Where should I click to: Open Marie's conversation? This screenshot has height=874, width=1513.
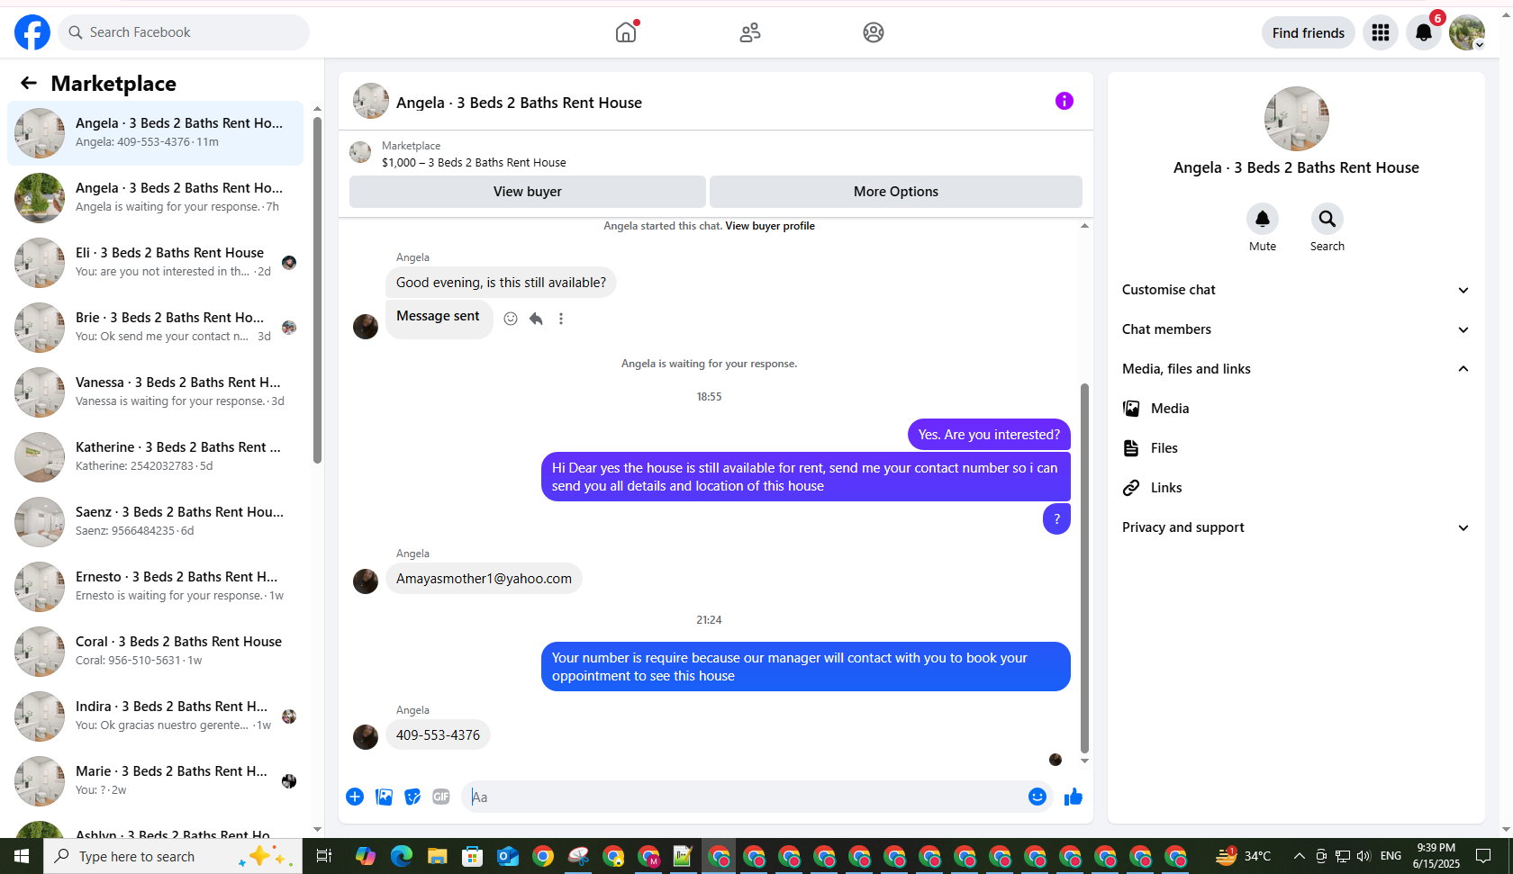[156, 781]
